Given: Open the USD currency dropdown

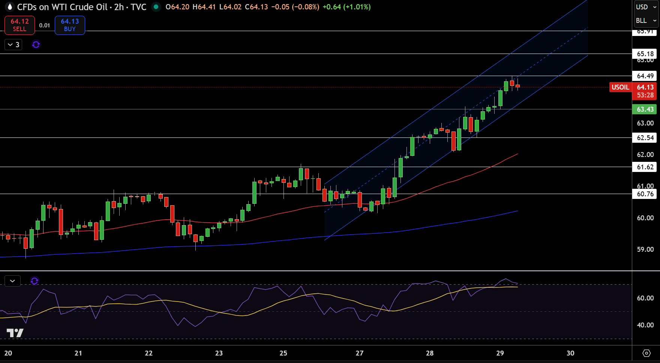Looking at the screenshot, I should (646, 7).
